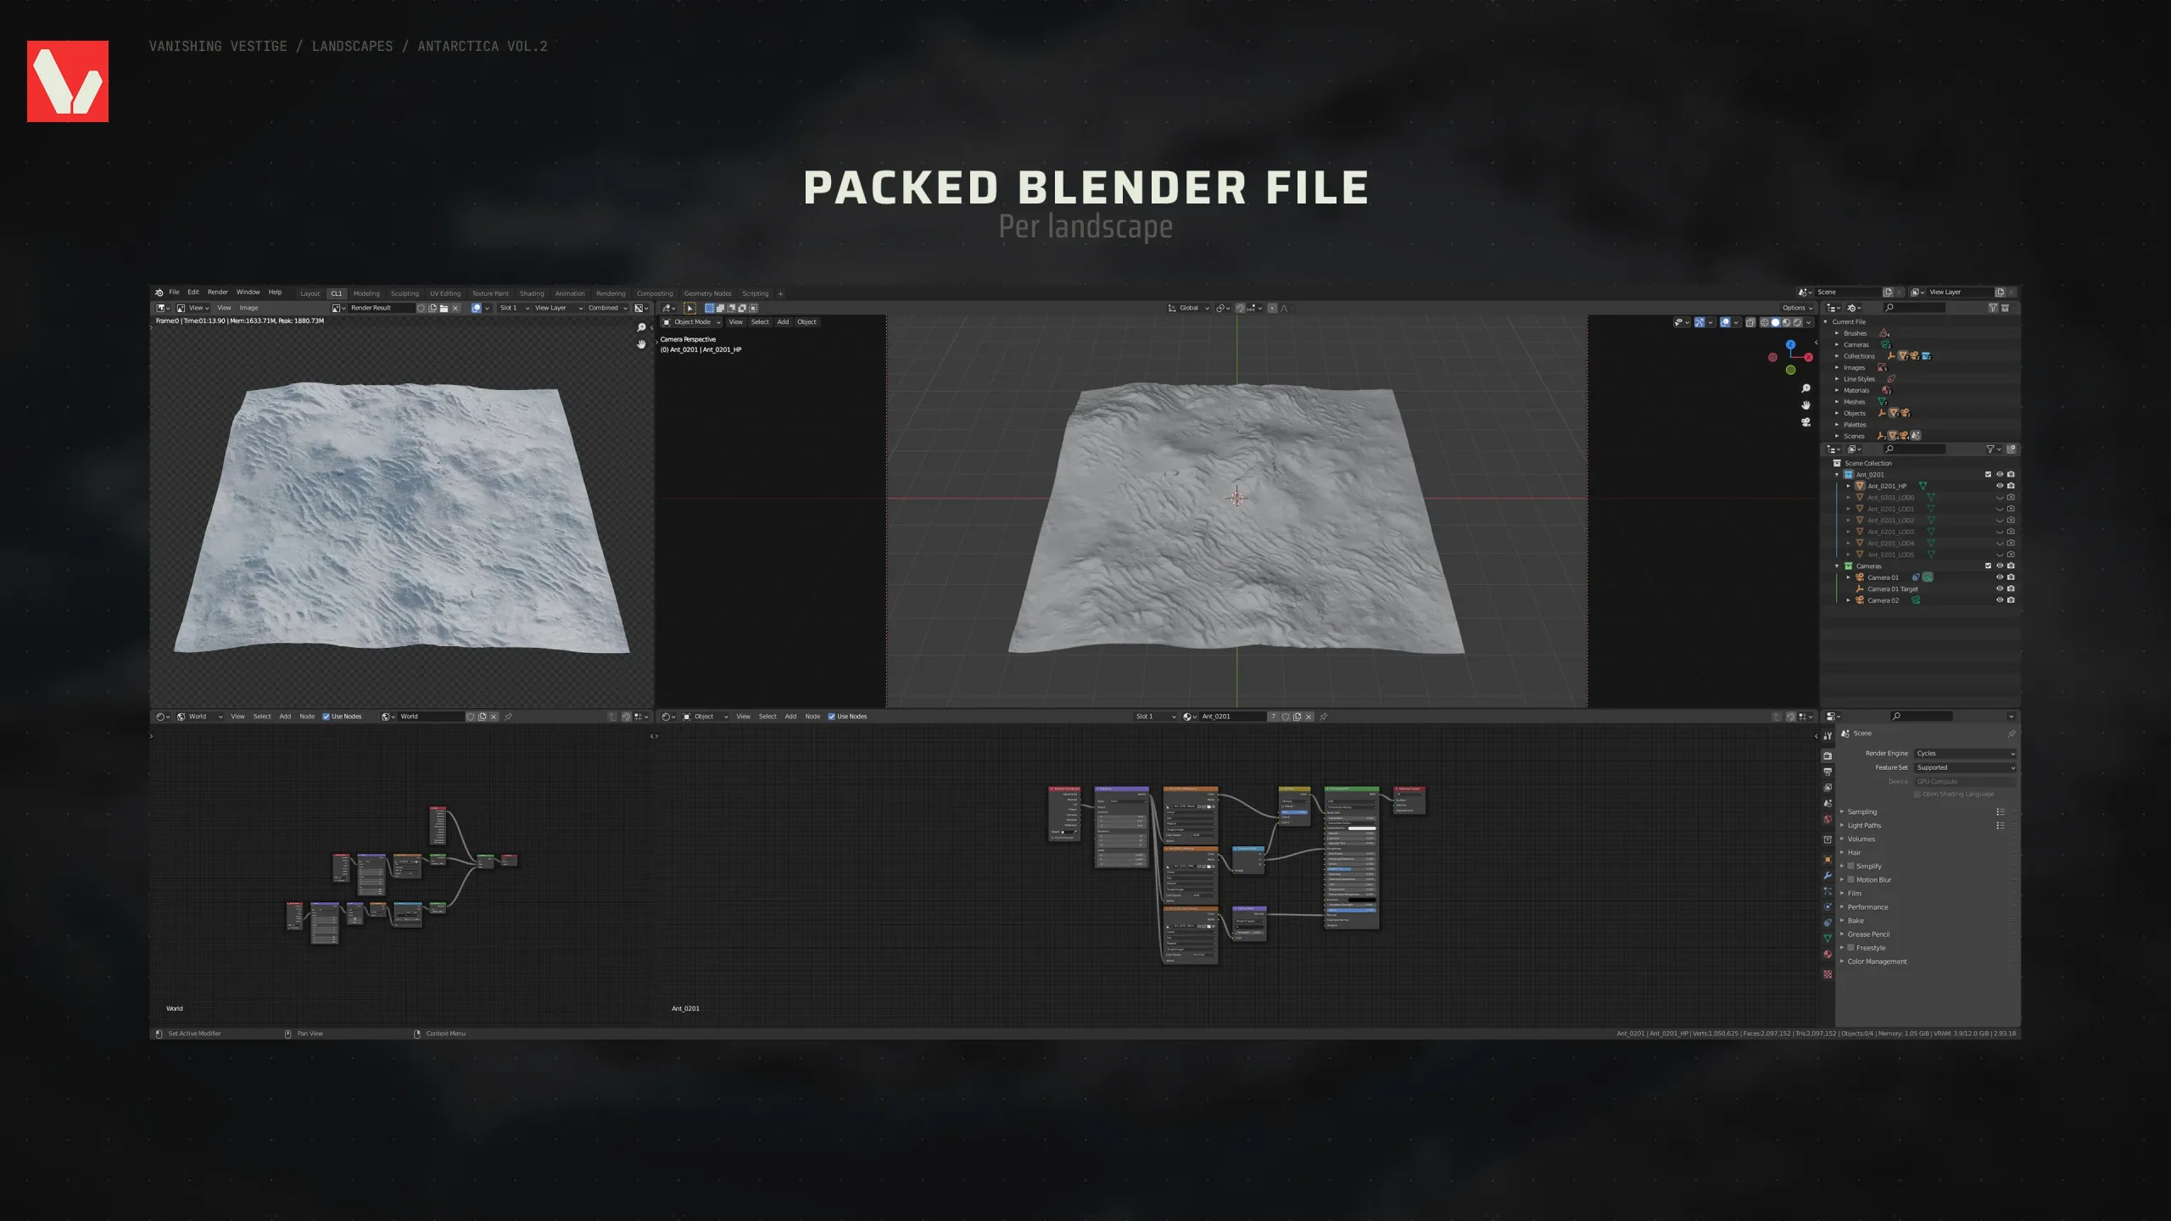The width and height of the screenshot is (2171, 1221).
Task: Open the Output properties tab icon
Action: tap(1828, 772)
